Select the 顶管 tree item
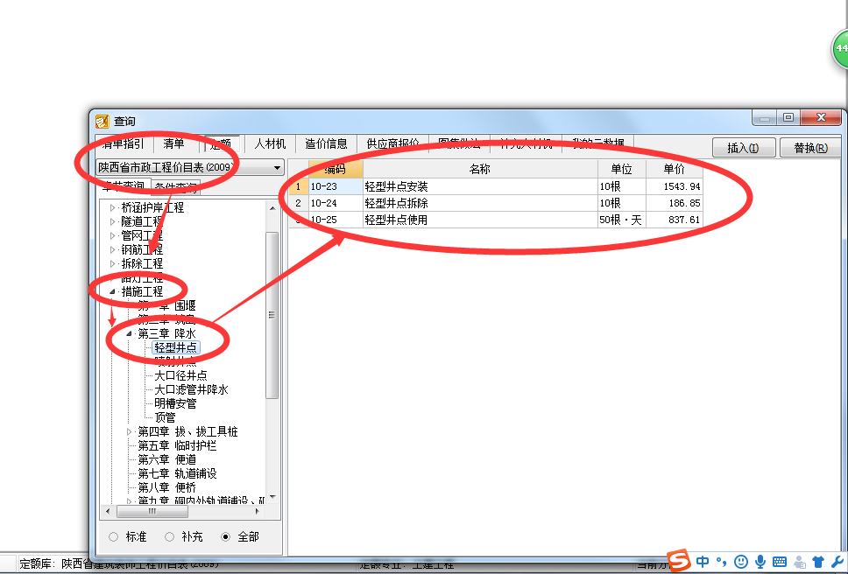 [x=165, y=417]
